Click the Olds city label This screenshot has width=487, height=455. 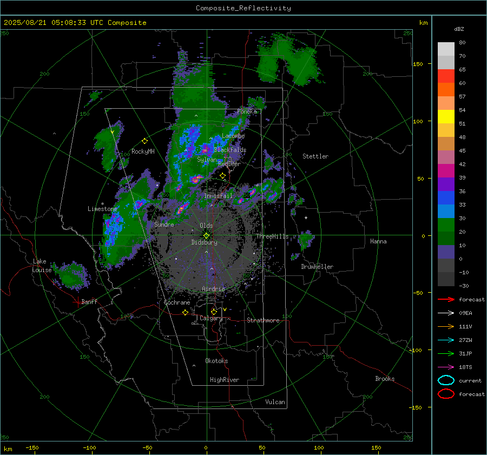click(206, 226)
